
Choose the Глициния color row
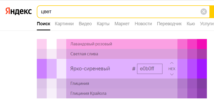[x=122, y=83]
